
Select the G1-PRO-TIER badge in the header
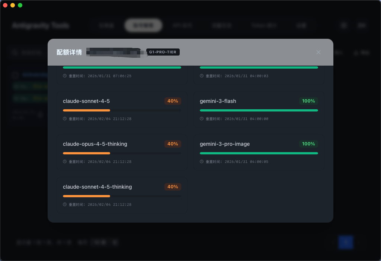[x=163, y=52]
